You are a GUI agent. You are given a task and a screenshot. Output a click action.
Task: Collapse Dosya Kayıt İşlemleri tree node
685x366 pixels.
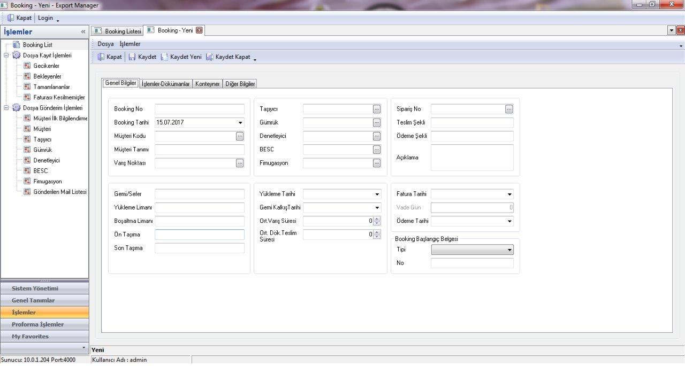click(x=6, y=55)
